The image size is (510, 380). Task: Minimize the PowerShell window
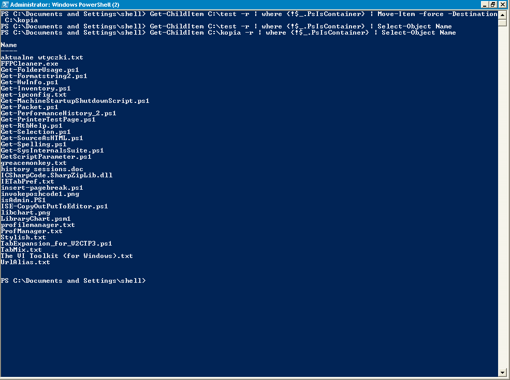coord(485,5)
